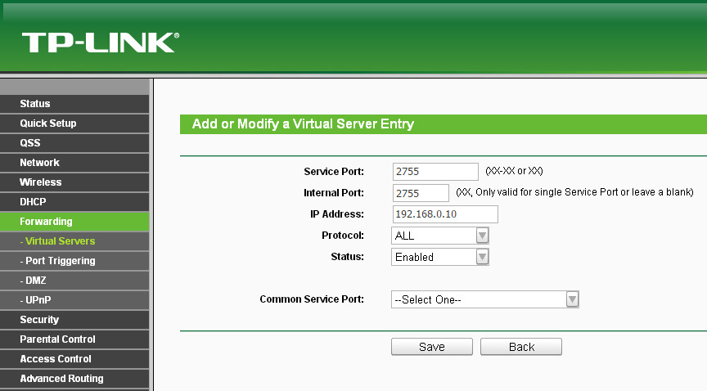Image resolution: width=707 pixels, height=391 pixels.
Task: Select the Forwarding menu
Action: [x=74, y=222]
